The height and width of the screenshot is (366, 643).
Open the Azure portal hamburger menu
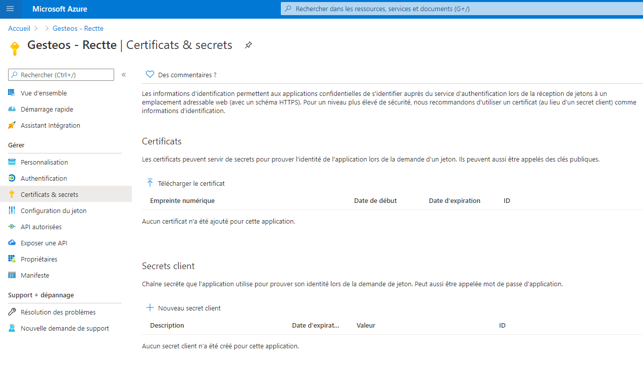coord(10,9)
